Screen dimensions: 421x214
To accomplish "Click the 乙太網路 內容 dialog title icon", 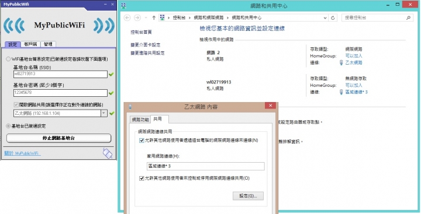I will [130, 106].
